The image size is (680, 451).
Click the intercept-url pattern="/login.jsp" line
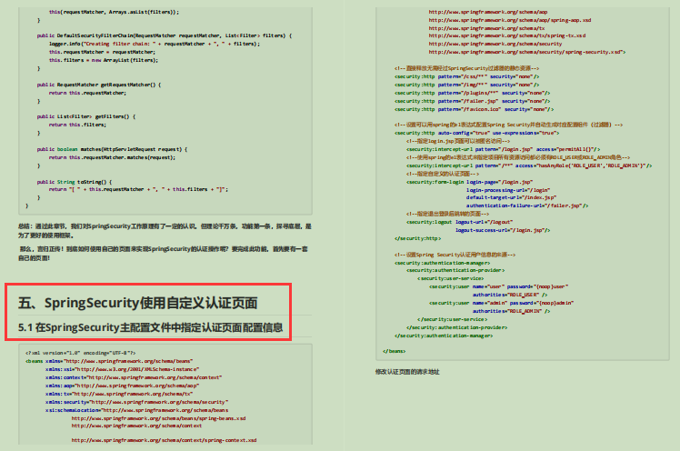(504, 149)
